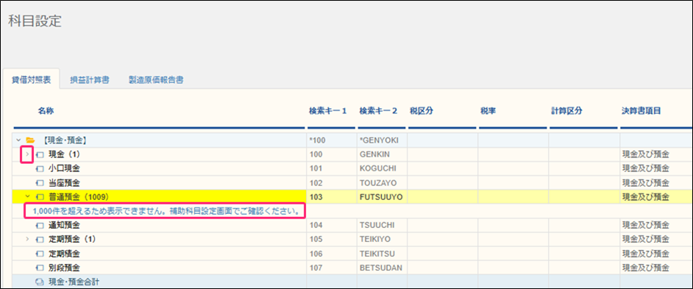Screen dimensions: 693x289
Task: Click the account icon beside 普通預金（1009）
Action: pyautogui.click(x=40, y=196)
